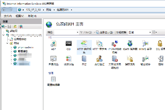Select 网站 in the breadcrumb path
This screenshot has width=165, height=110.
(49, 10)
